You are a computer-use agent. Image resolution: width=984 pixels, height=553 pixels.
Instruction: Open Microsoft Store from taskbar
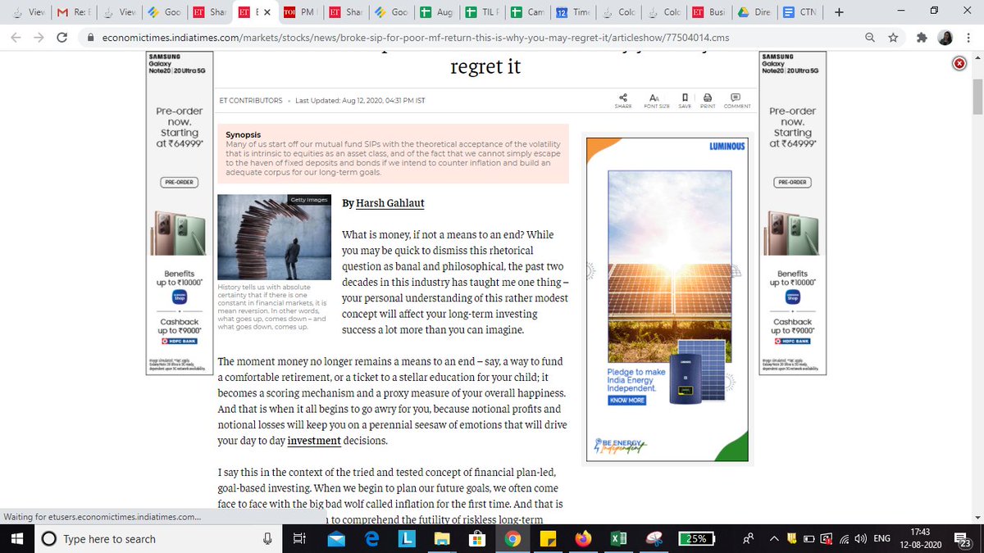pyautogui.click(x=477, y=538)
